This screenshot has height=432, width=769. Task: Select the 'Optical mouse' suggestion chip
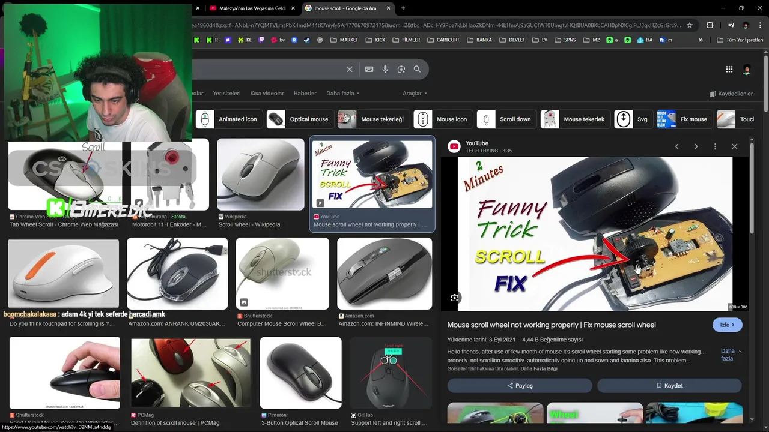(300, 119)
